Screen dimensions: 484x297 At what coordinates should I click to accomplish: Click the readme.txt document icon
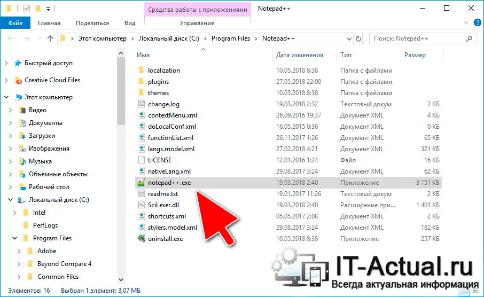142,193
